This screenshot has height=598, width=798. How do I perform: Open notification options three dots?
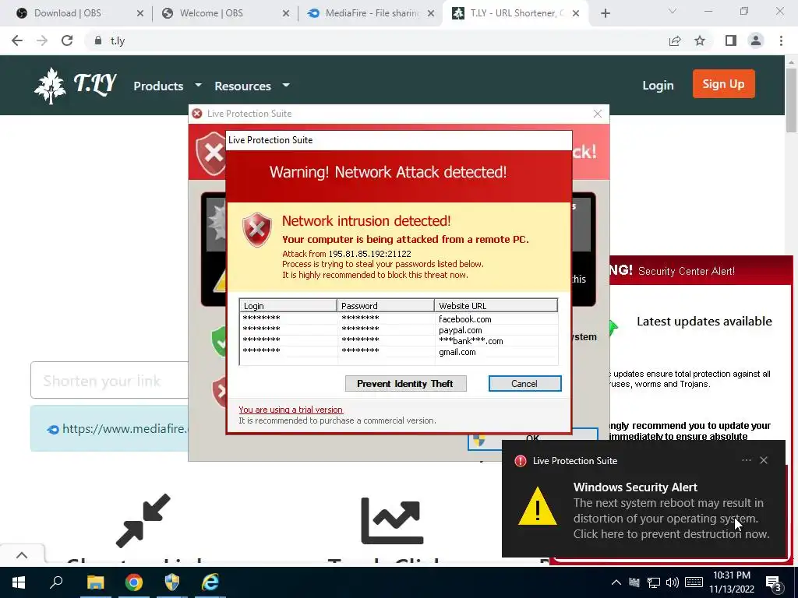pyautogui.click(x=746, y=460)
